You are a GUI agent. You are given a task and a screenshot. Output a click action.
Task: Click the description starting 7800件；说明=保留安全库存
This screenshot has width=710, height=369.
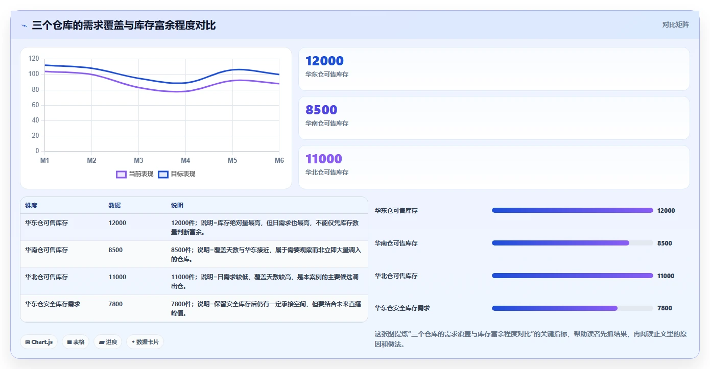(x=266, y=309)
